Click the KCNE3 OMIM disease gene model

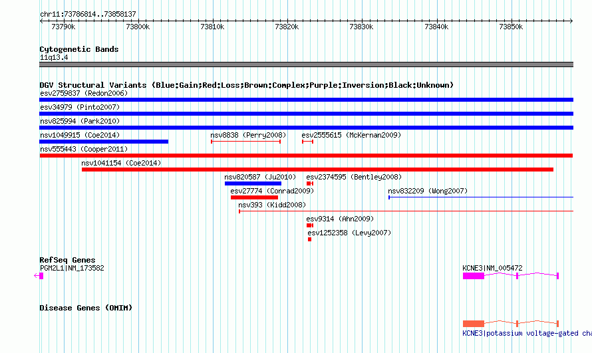point(511,324)
